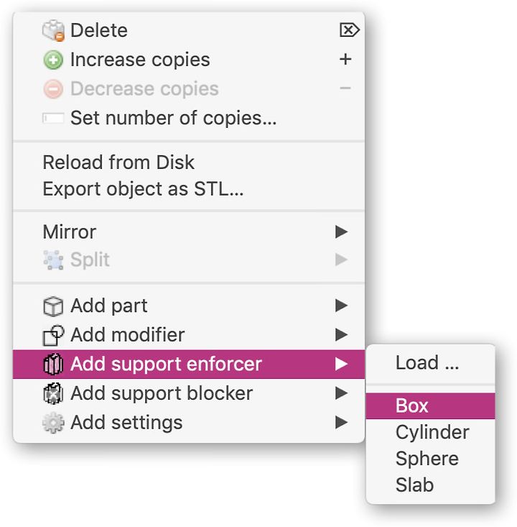Image resolution: width=517 pixels, height=527 pixels.
Task: Expand the Mirror submenu arrow
Action: click(342, 232)
